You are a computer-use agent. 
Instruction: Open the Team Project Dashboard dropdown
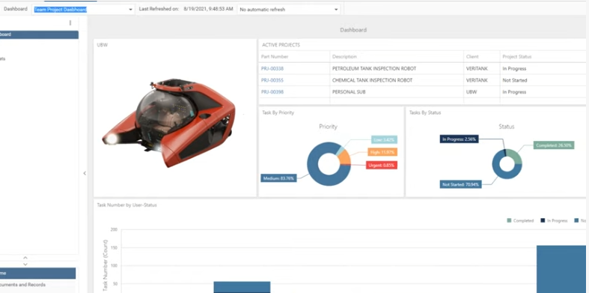pos(83,10)
